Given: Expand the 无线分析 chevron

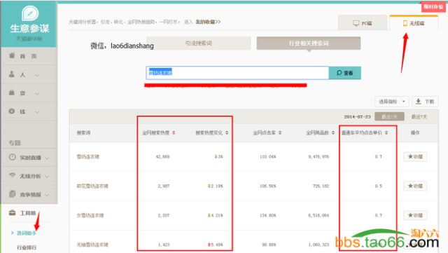Looking at the screenshot, I should 47,177.
